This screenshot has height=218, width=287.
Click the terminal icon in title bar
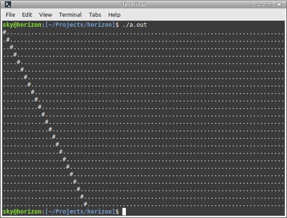pos(8,4)
